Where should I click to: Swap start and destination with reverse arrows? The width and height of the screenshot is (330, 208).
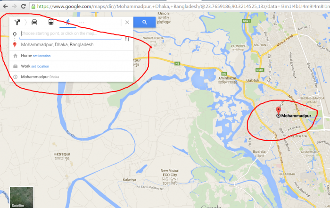click(127, 39)
